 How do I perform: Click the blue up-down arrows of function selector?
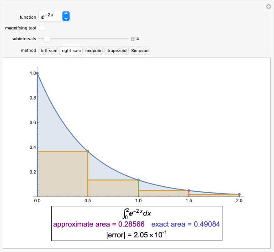(66, 16)
